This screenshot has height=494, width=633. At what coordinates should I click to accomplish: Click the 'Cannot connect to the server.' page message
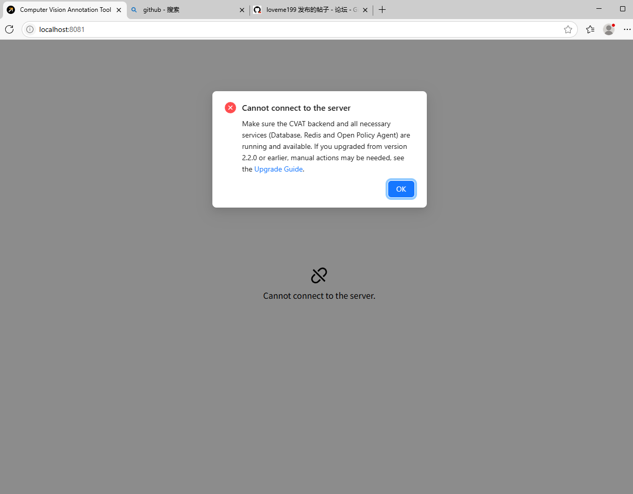pyautogui.click(x=319, y=296)
